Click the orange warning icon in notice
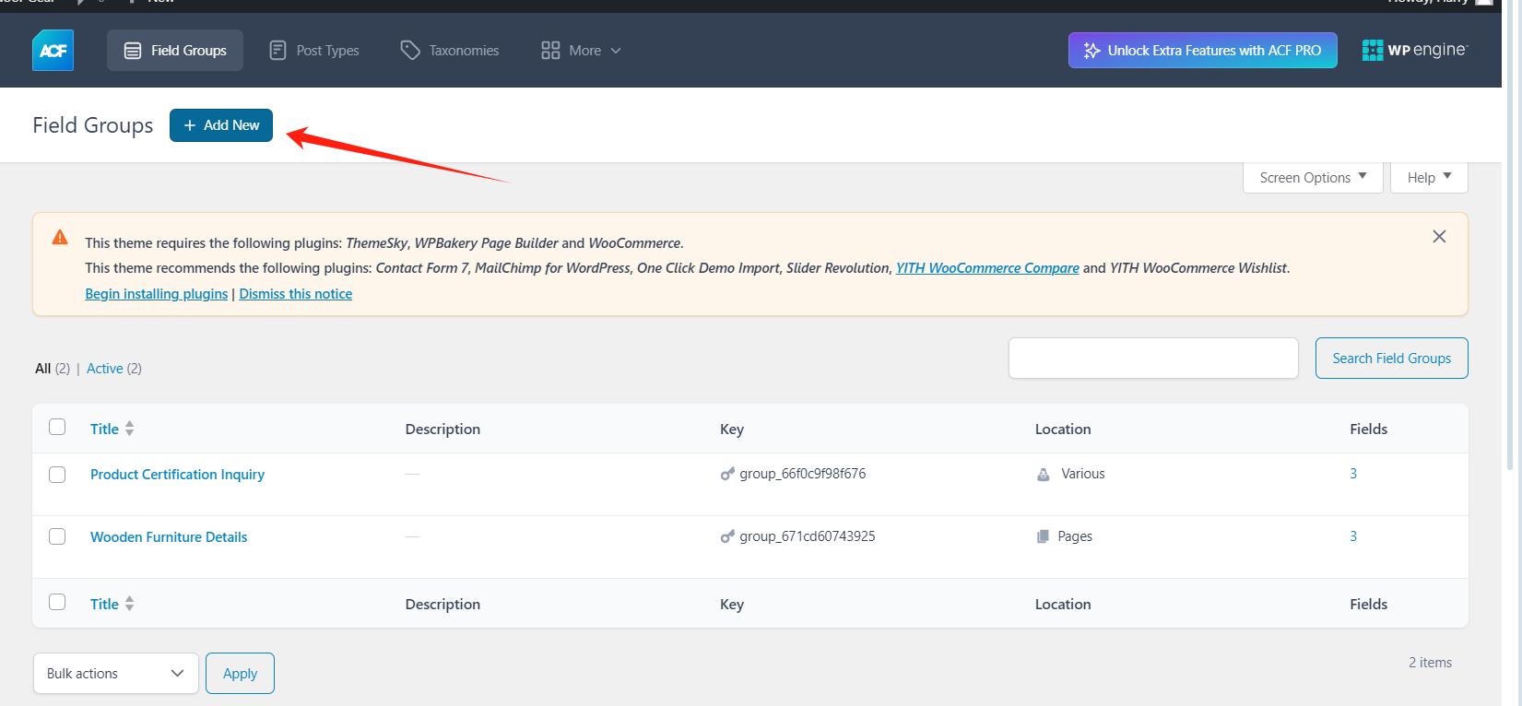The image size is (1522, 706). (x=60, y=238)
